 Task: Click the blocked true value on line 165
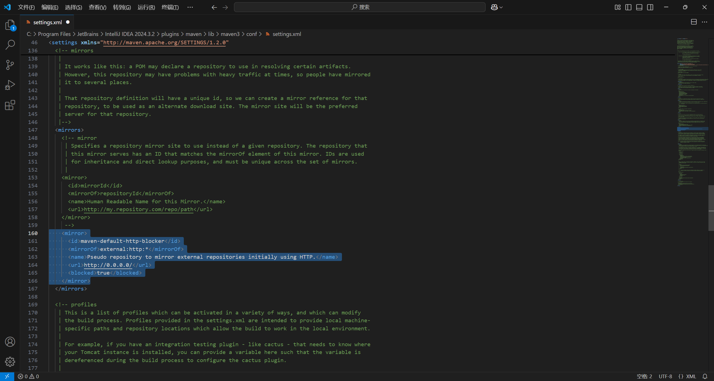pos(103,273)
